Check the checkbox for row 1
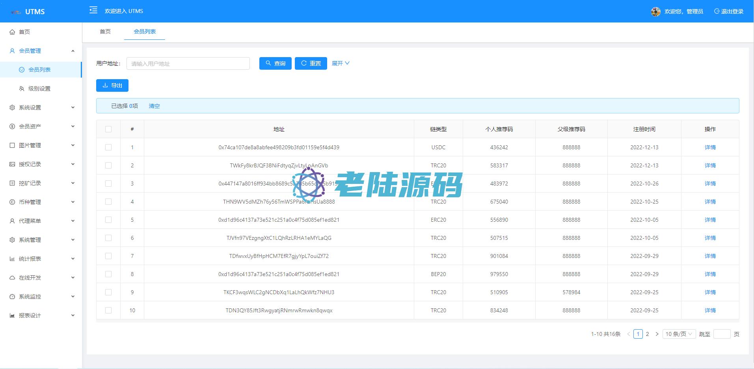754x369 pixels. 108,147
